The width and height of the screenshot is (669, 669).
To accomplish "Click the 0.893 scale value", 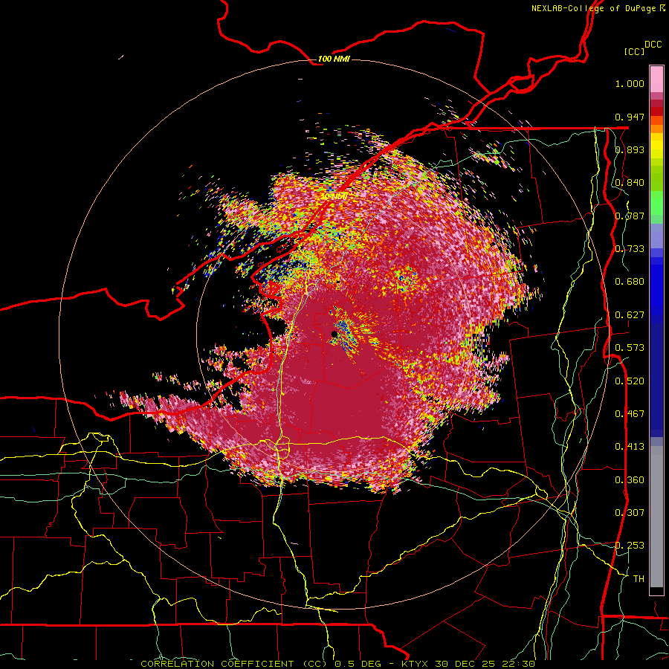I will 630,149.
